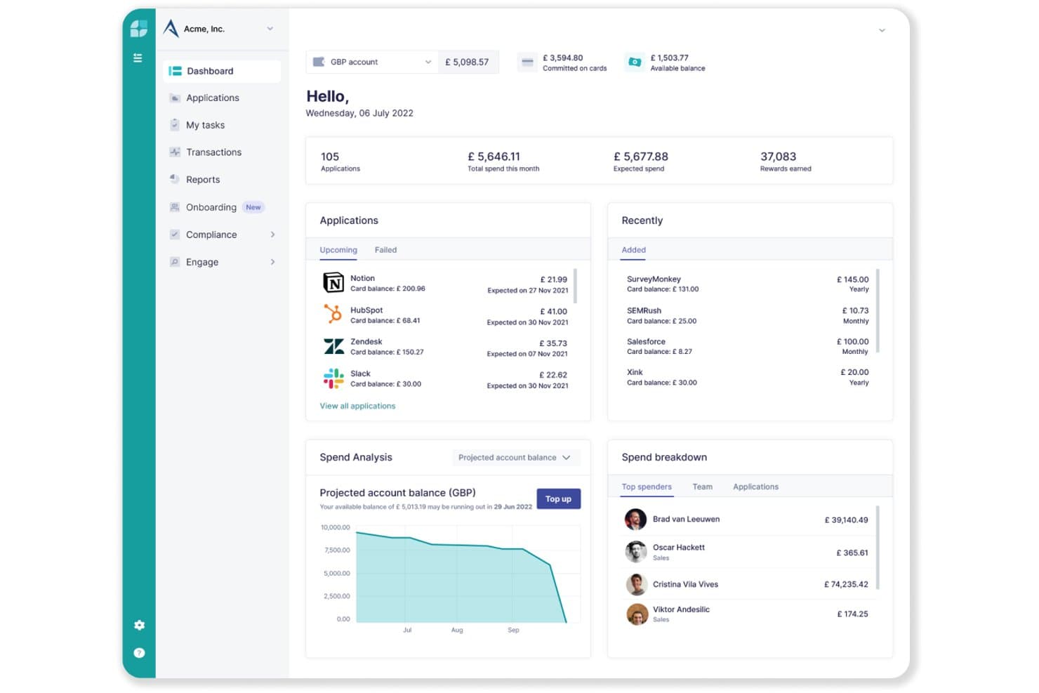Click the HubSpot app icon
The width and height of the screenshot is (1039, 693).
point(333,314)
